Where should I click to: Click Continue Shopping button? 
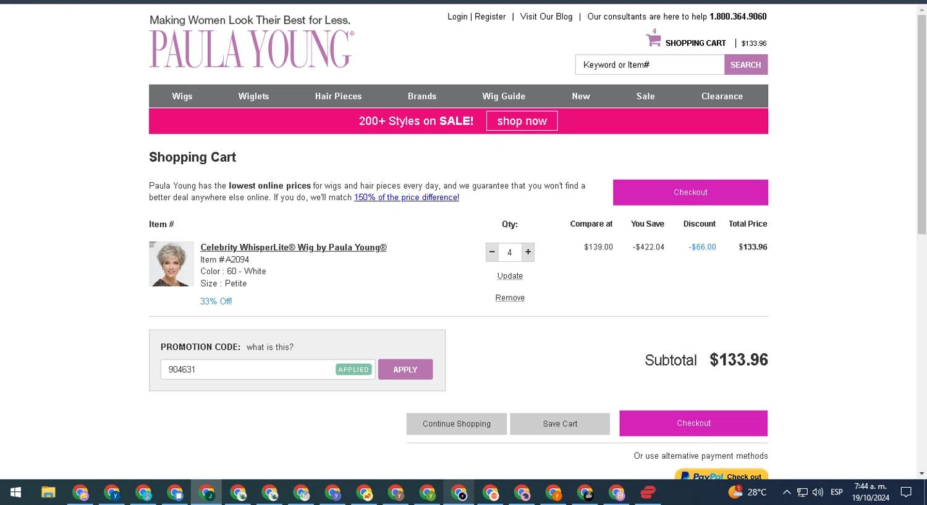pos(457,424)
